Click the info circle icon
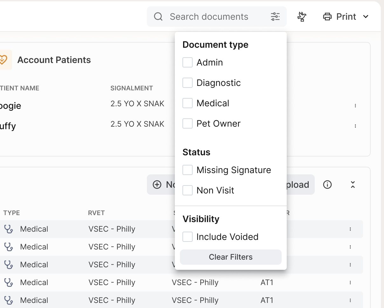Image resolution: width=384 pixels, height=308 pixels. click(x=327, y=185)
